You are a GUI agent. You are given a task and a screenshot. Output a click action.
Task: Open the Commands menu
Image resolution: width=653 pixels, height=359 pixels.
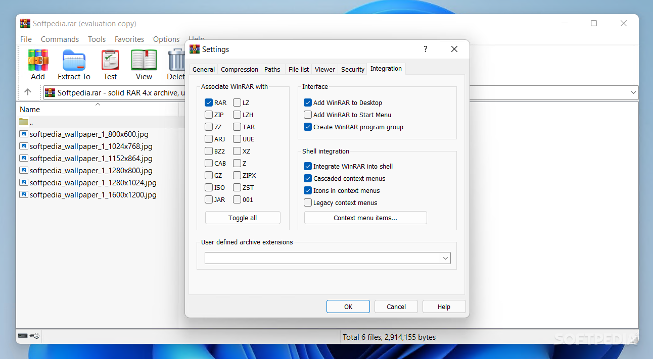click(60, 39)
